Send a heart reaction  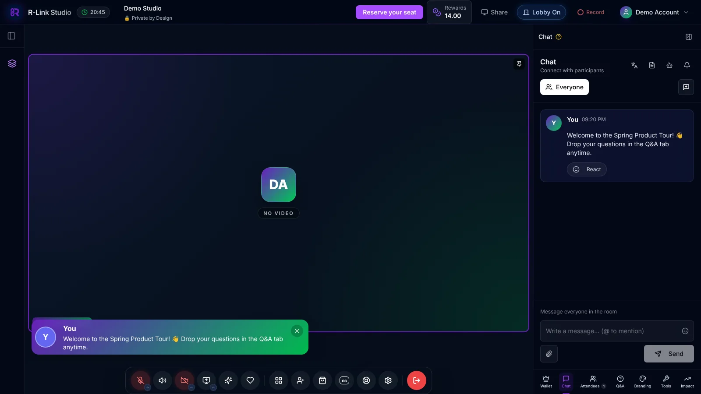[x=250, y=380]
